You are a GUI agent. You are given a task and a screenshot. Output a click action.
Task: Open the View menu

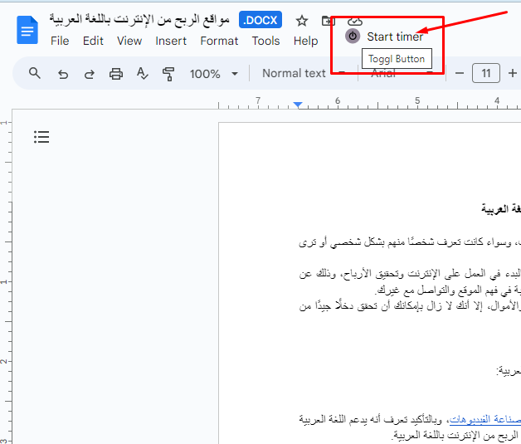[129, 41]
